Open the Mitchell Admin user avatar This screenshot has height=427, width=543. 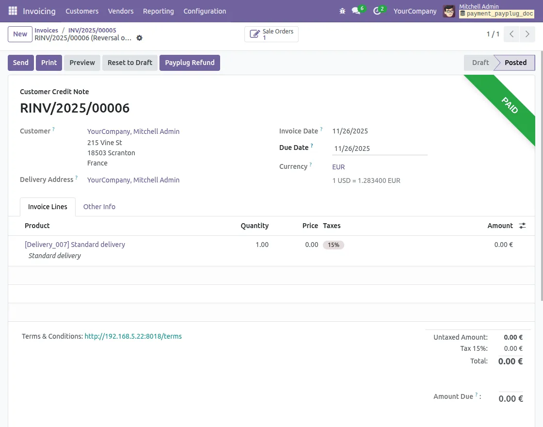point(449,11)
